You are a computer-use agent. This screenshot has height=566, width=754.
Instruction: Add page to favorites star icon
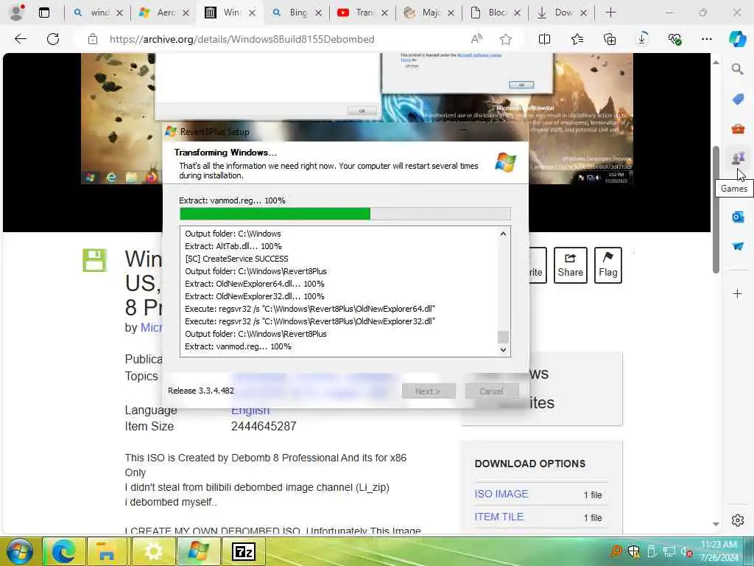505,39
